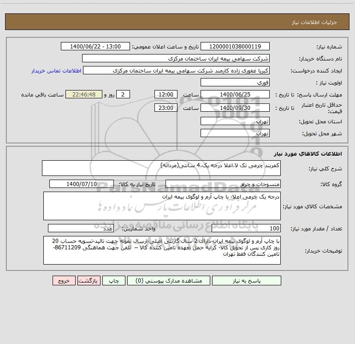Click the priority field showing 'فوری'
This screenshot has height=344, width=355.
tap(235, 82)
